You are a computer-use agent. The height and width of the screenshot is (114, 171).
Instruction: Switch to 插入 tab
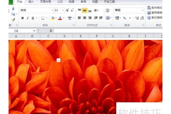[31, 2]
